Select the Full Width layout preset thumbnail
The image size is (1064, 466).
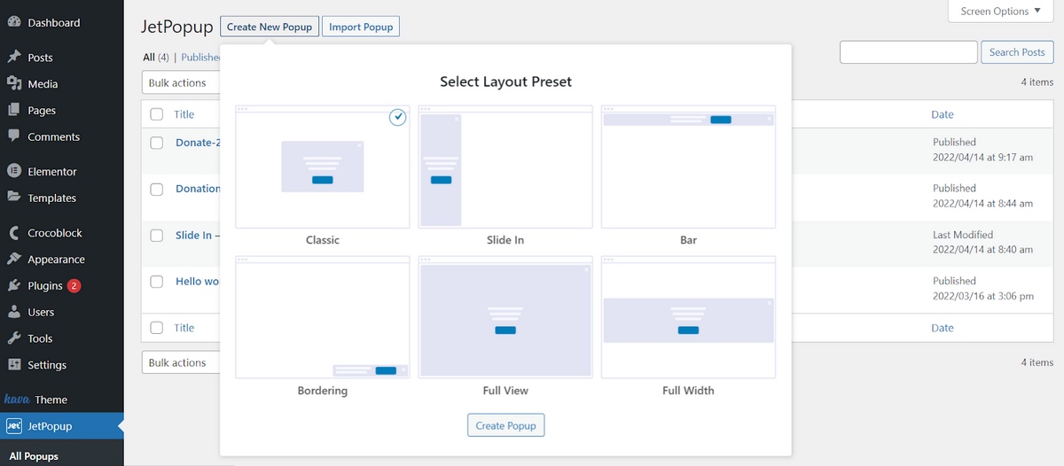tap(688, 317)
